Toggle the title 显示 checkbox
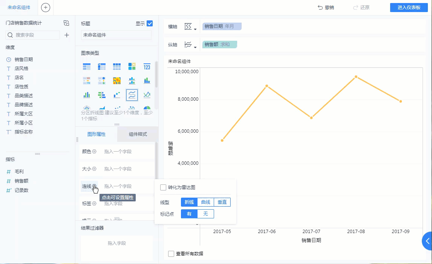This screenshot has height=264, width=432. [x=150, y=23]
